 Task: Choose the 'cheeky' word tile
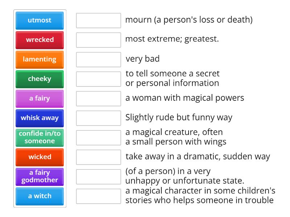pyautogui.click(x=40, y=79)
